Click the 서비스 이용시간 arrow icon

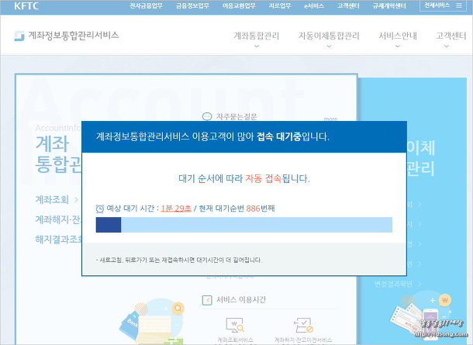[x=207, y=299]
